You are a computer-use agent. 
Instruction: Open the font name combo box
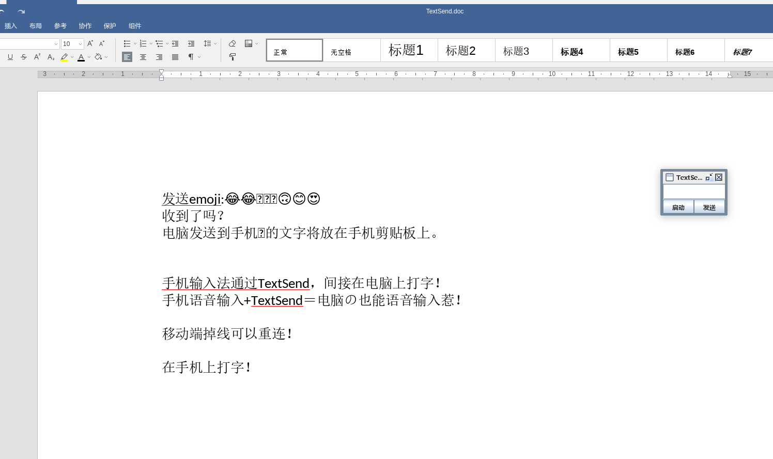[x=29, y=44]
